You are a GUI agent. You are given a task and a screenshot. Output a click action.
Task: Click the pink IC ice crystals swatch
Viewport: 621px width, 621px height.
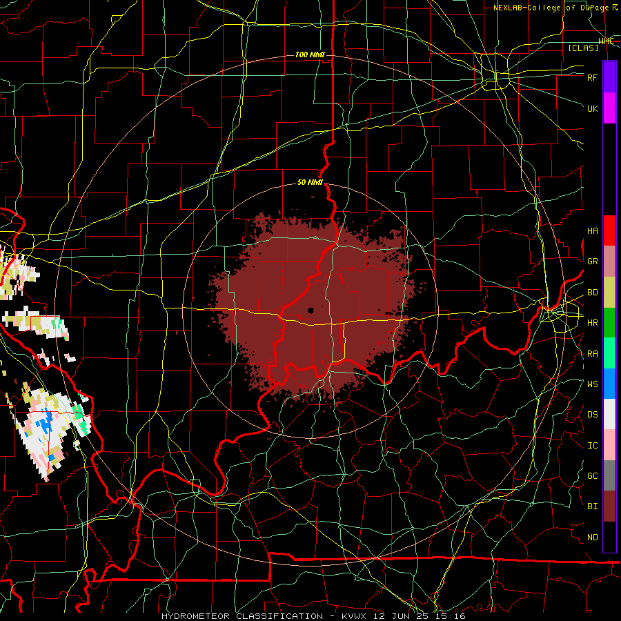(609, 445)
